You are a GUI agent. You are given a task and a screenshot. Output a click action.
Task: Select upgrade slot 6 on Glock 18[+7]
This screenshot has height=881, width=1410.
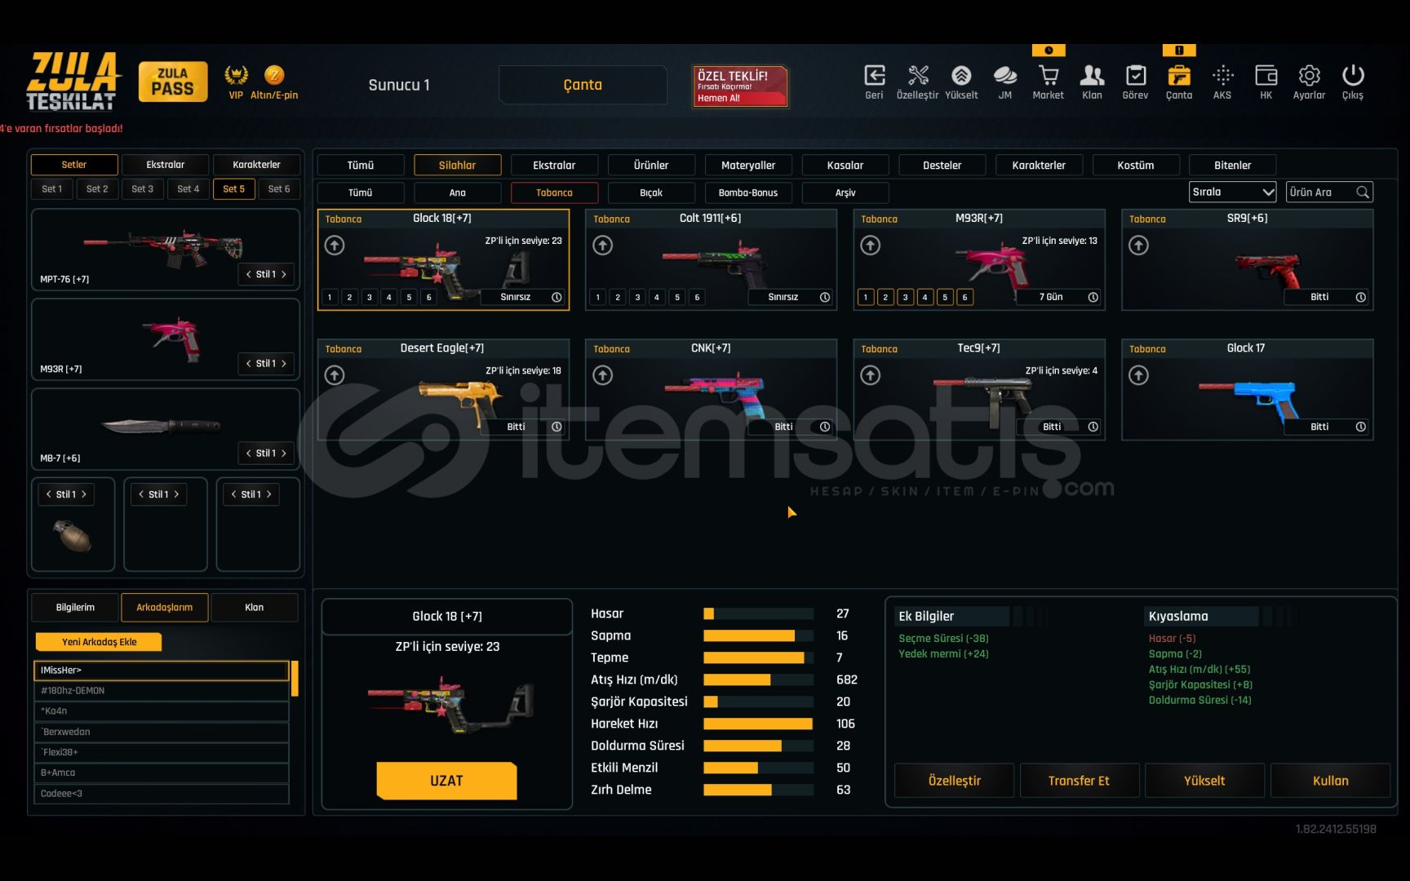(x=429, y=297)
